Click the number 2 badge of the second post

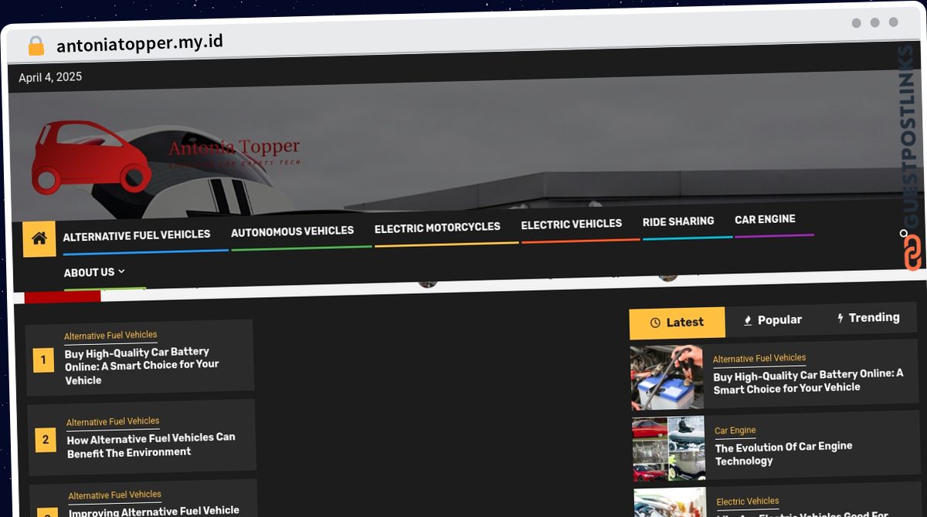point(46,440)
